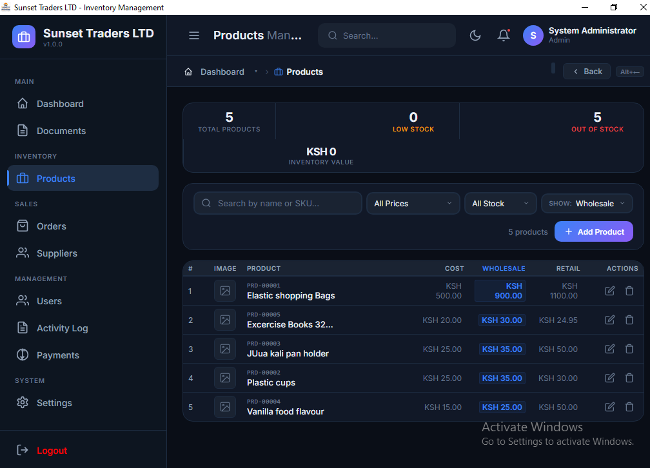Click the Products breadcrumb

coord(299,72)
